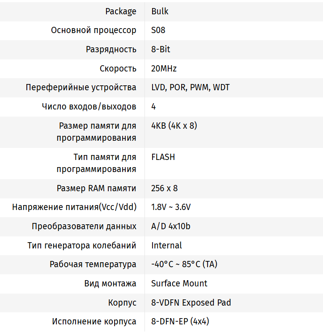The width and height of the screenshot is (323, 336).
Task: Select the 8-Bit value text
Action: 161,50
